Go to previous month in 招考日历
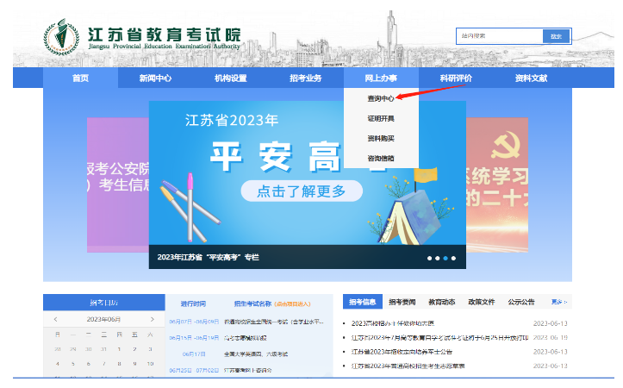Viewport: 623px width, 388px height. click(x=56, y=319)
